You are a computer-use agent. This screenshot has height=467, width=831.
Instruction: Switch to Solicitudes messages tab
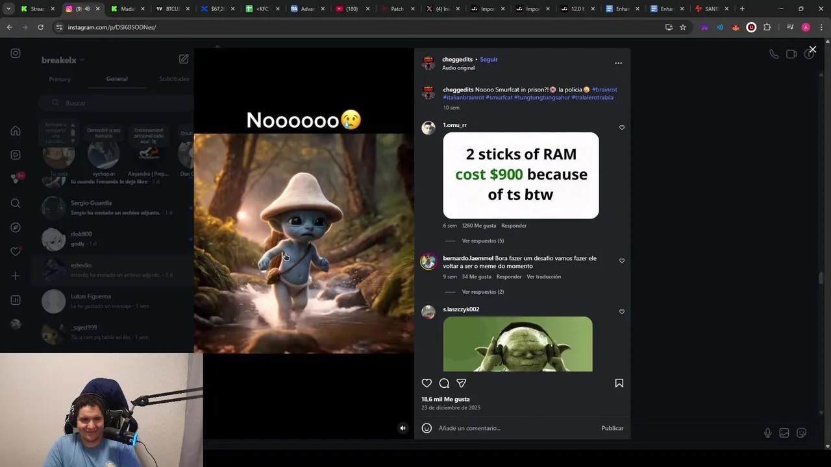[174, 79]
